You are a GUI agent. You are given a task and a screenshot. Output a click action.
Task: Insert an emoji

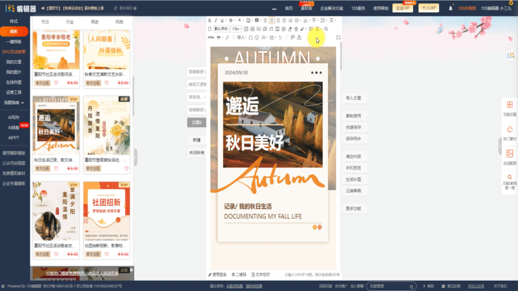[x=257, y=38]
